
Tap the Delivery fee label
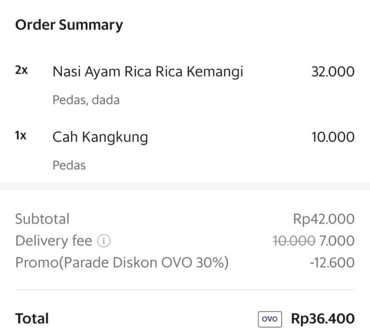point(53,241)
